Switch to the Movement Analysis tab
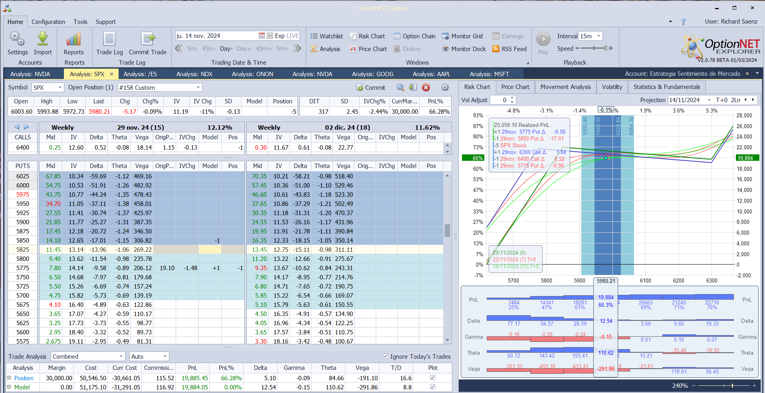 pos(565,87)
